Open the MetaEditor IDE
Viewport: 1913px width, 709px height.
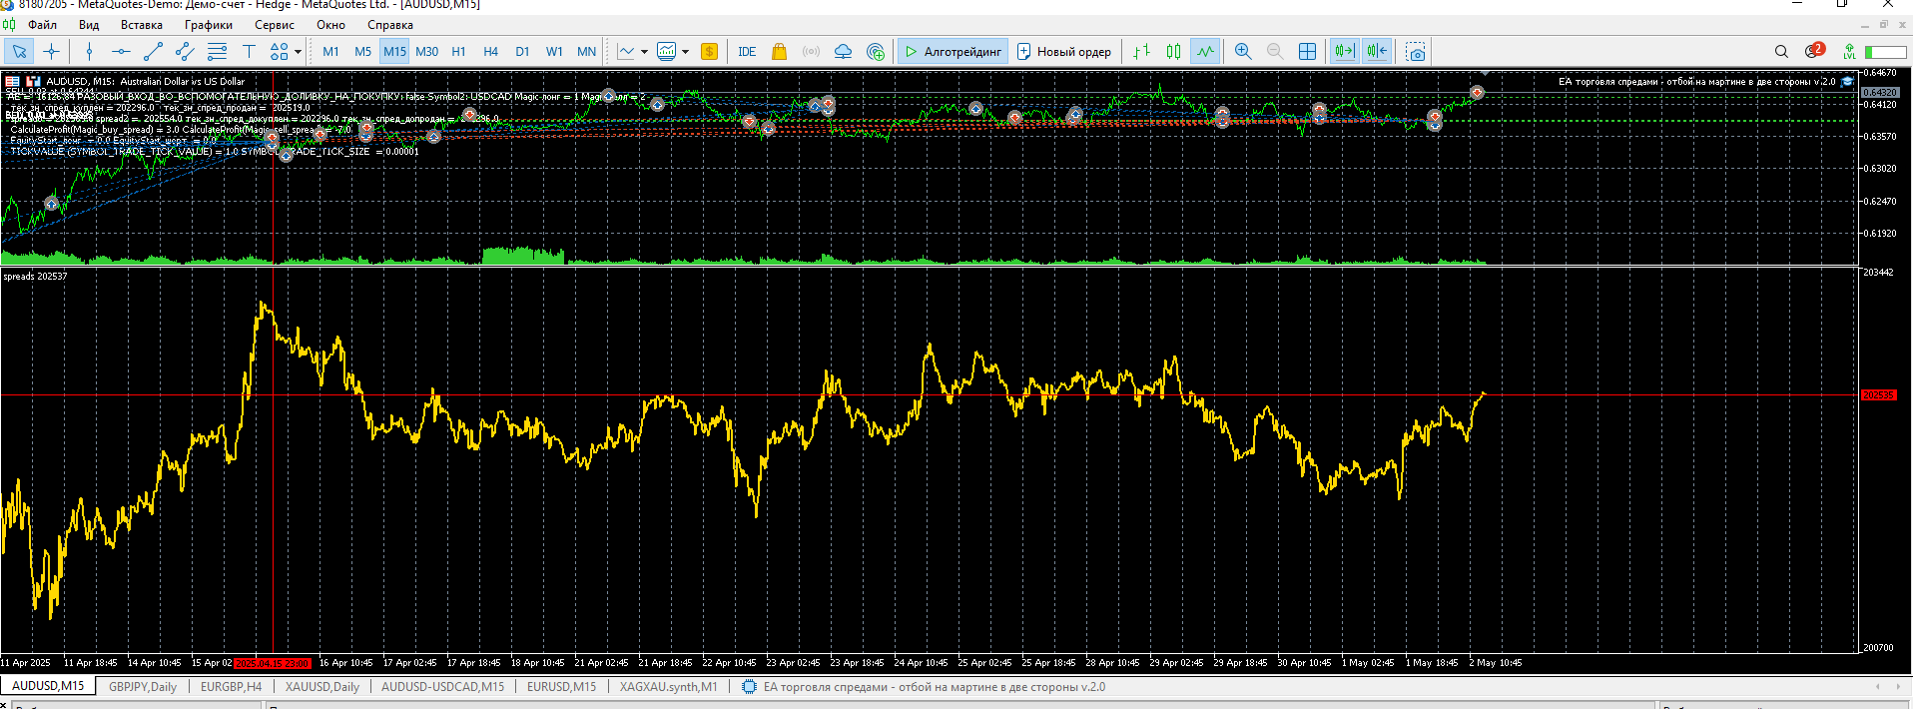[747, 52]
